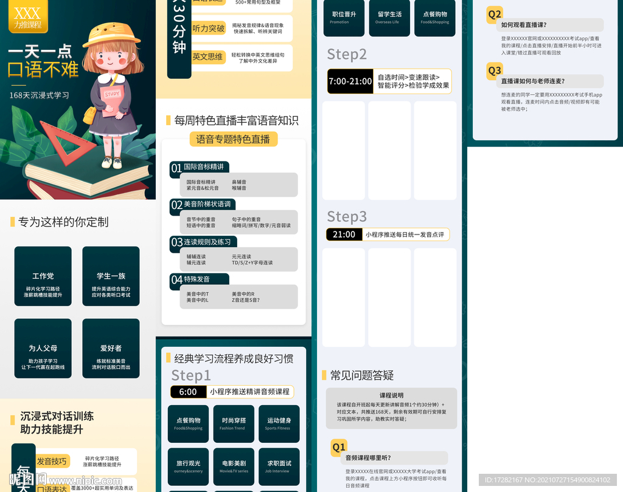Click the 6:00 time badge under Step1
Viewport: 623px width, 492px height.
coord(189,392)
